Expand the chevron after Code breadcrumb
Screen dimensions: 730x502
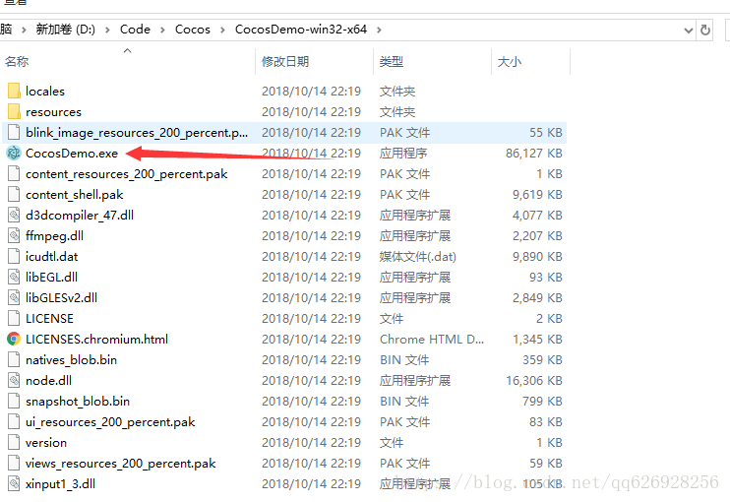162,30
